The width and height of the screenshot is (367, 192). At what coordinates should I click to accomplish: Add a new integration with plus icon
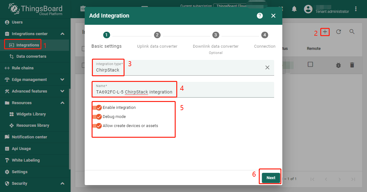click(x=325, y=32)
